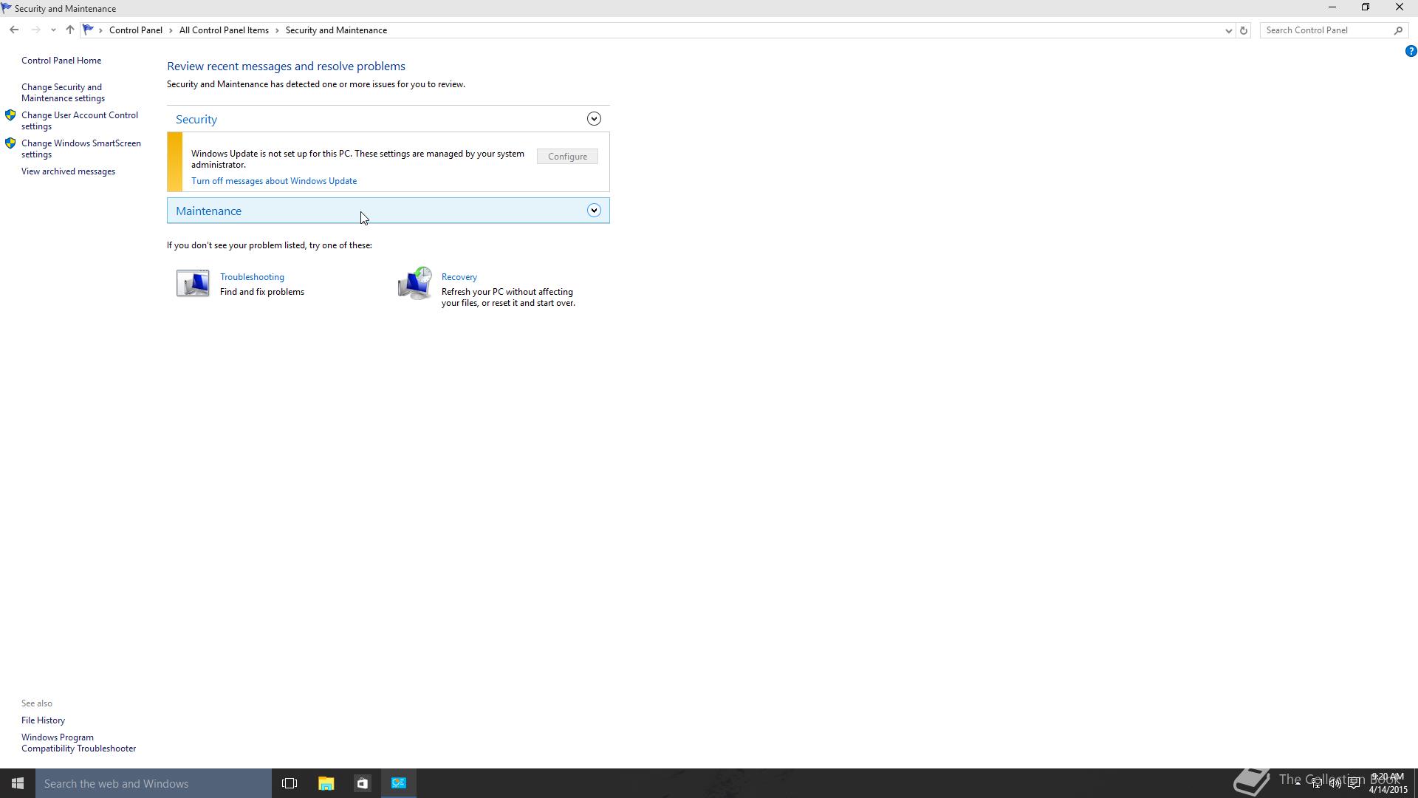Screen dimensions: 1418x798
Task: Open Control Panel Home
Action: tap(61, 61)
